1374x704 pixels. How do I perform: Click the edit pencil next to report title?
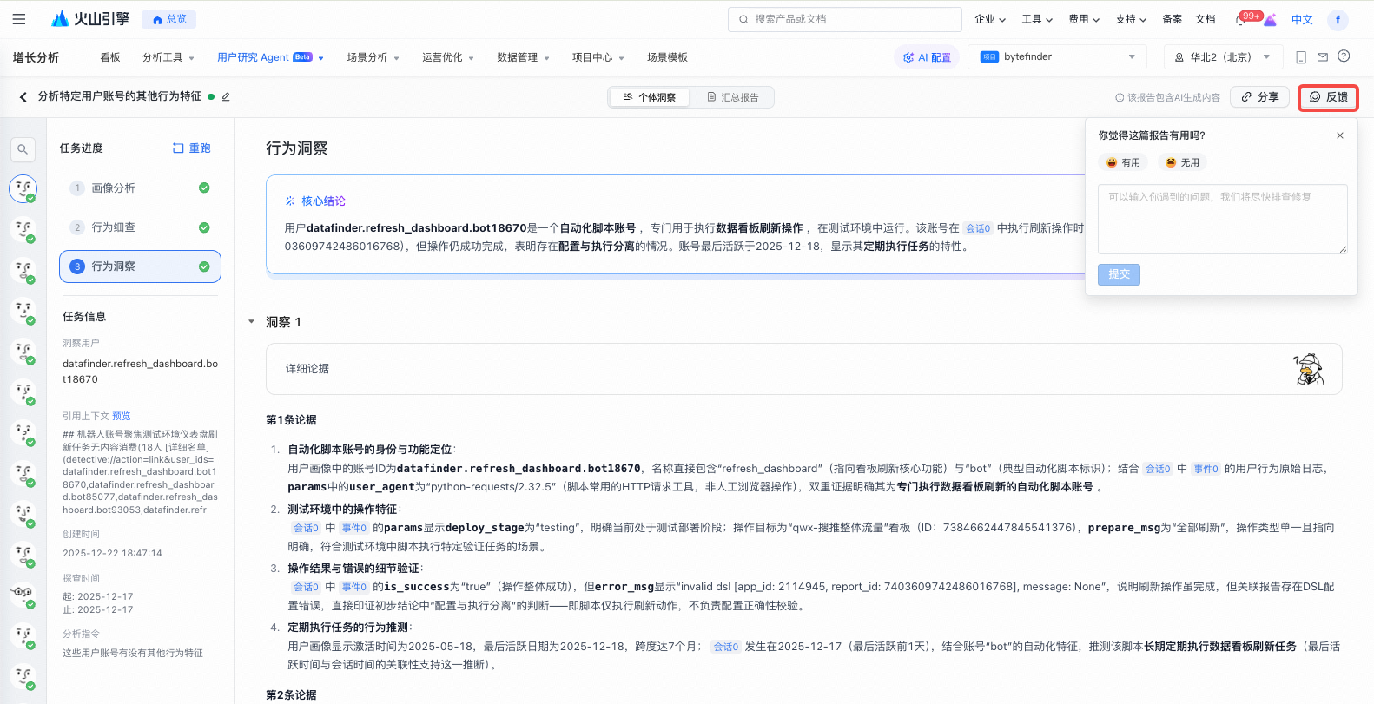coord(226,97)
